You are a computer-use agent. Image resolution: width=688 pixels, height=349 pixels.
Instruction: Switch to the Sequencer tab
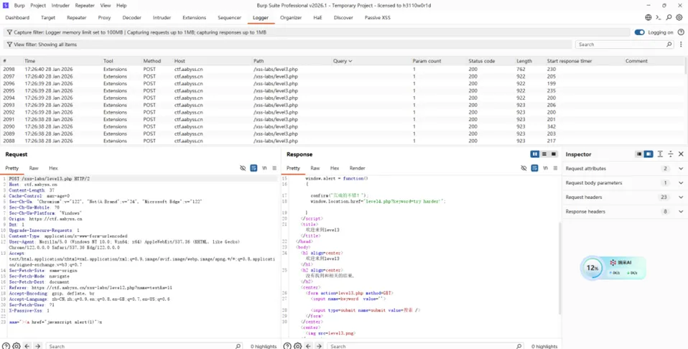tap(230, 17)
